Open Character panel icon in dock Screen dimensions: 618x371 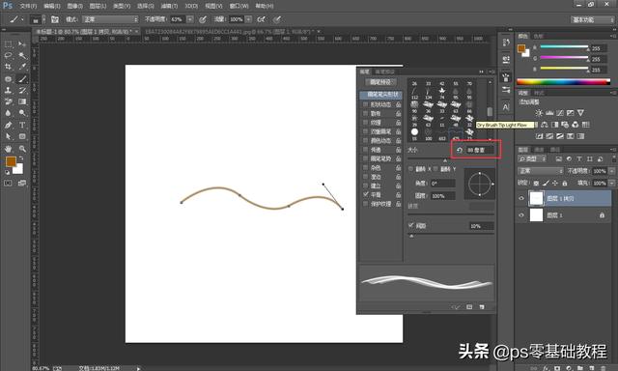(506, 107)
